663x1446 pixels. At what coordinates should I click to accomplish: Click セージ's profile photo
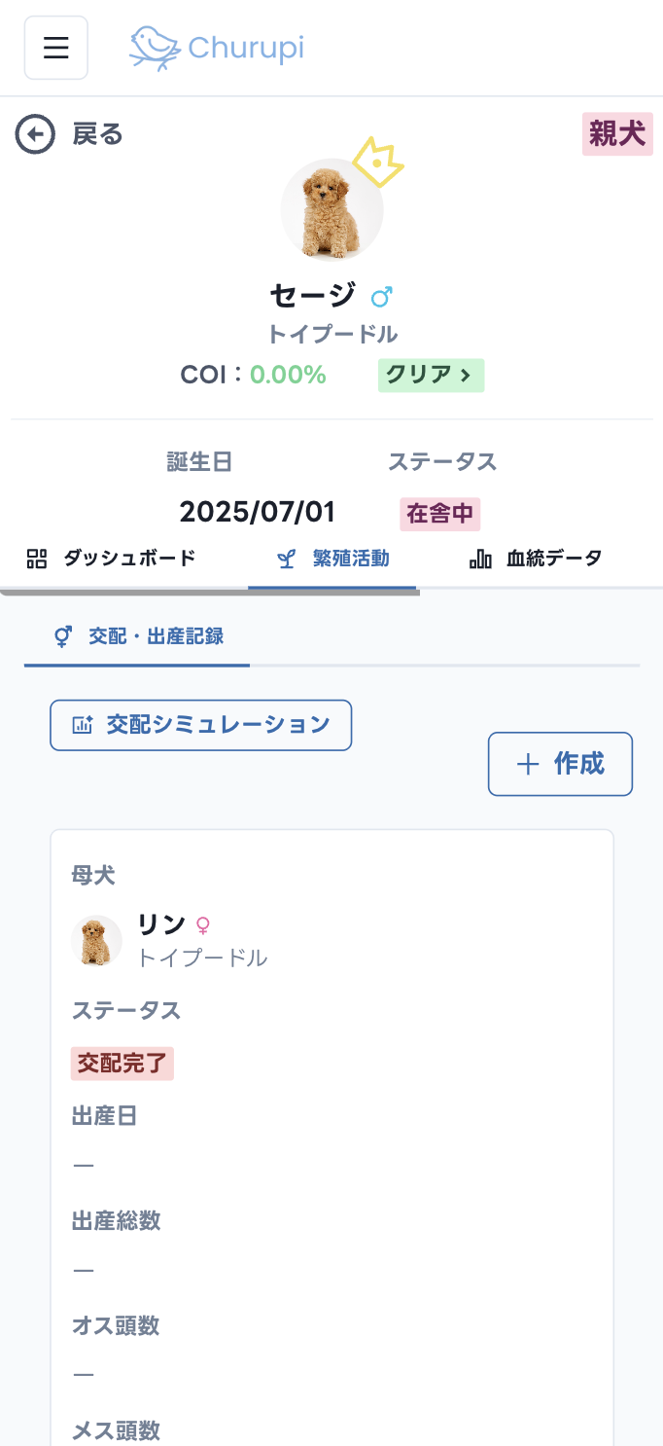pos(331,208)
